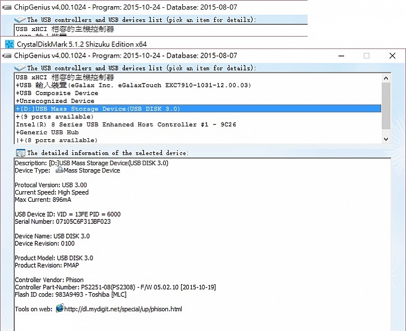The width and height of the screenshot is (406, 331).
Task: Click the USB Device ID VID = 13FE line
Action: 68,214
